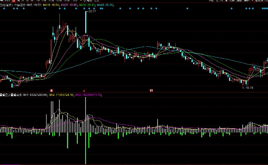Open the red marker icon at mid-chart bottom
This screenshot has height=165, width=268.
151,90
